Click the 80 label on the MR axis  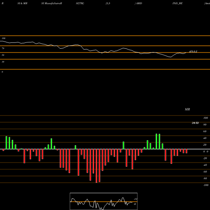pyautogui.click(x=205, y=125)
